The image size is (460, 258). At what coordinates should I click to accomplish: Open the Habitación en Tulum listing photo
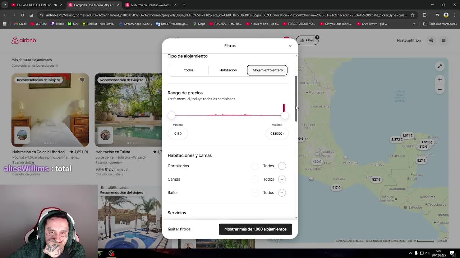[128, 110]
